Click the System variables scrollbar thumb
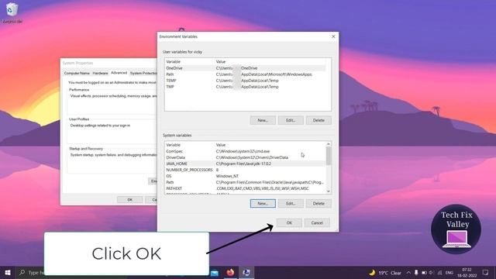 tap(329, 156)
